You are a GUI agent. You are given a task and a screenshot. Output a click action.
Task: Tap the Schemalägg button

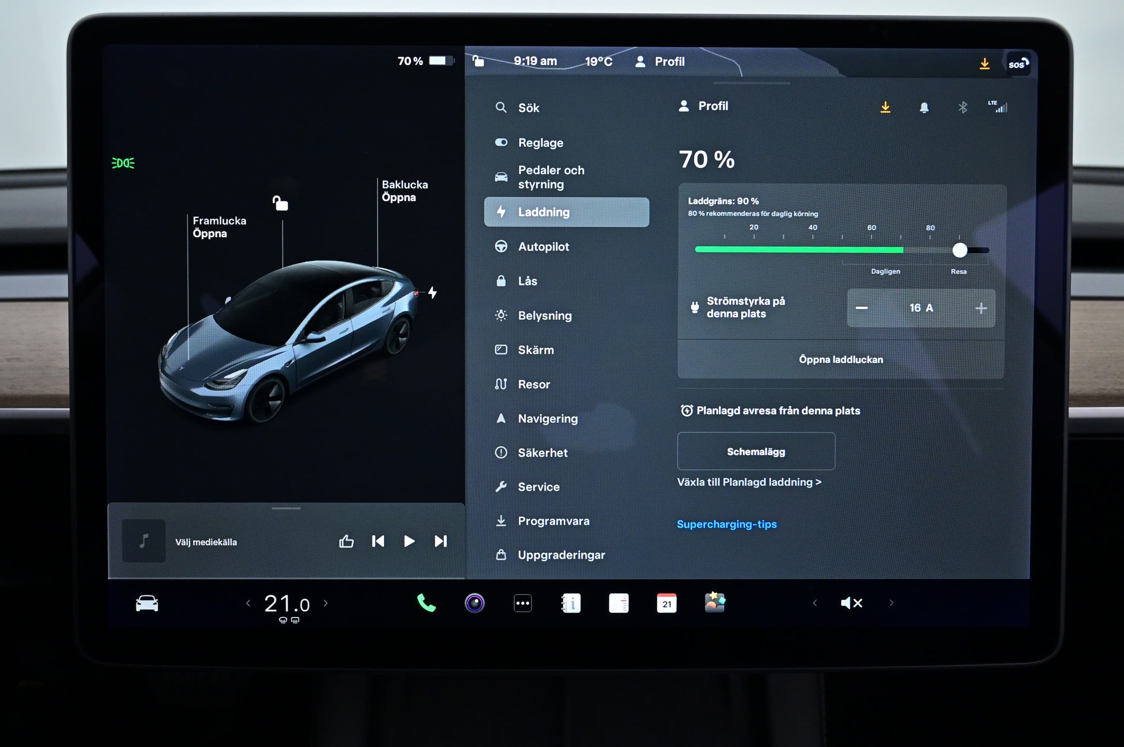click(756, 451)
